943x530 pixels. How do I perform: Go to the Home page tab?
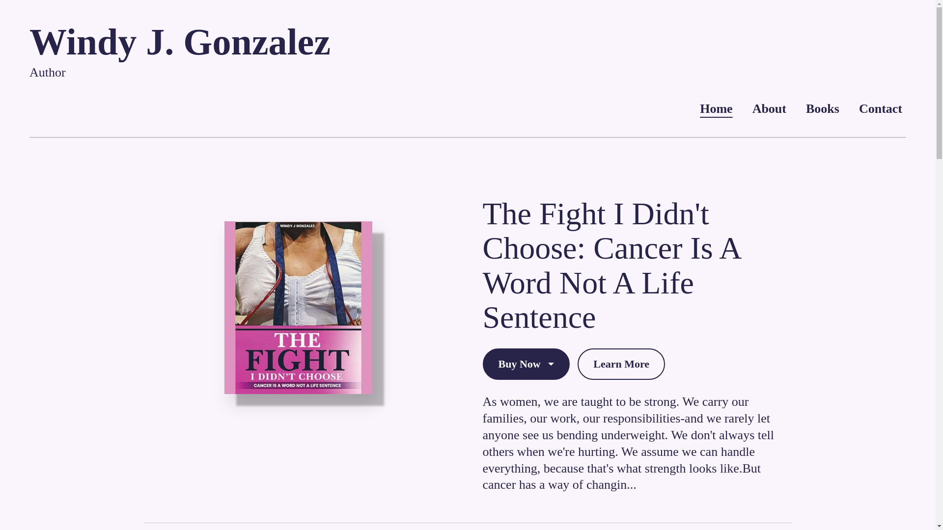click(x=716, y=108)
